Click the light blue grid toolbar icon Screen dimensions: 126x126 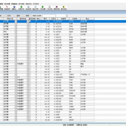click(x=28, y=8)
